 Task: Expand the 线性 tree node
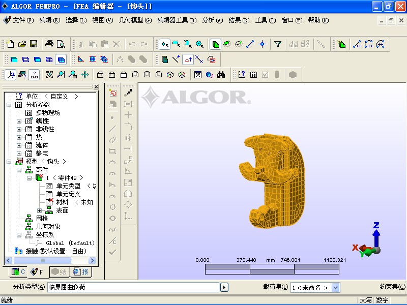point(19,121)
